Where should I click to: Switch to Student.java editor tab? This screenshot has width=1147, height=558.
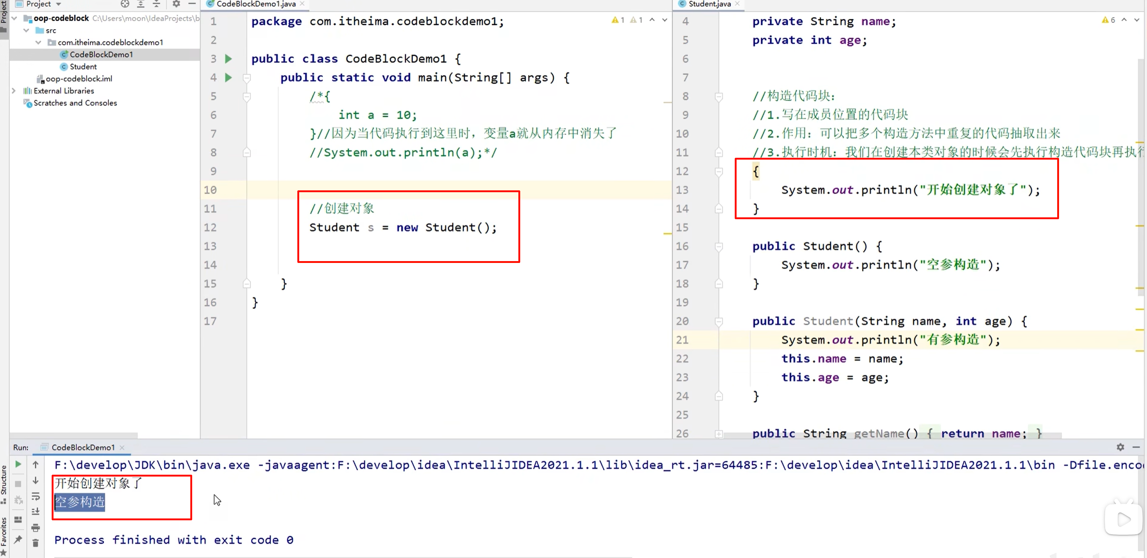(709, 4)
